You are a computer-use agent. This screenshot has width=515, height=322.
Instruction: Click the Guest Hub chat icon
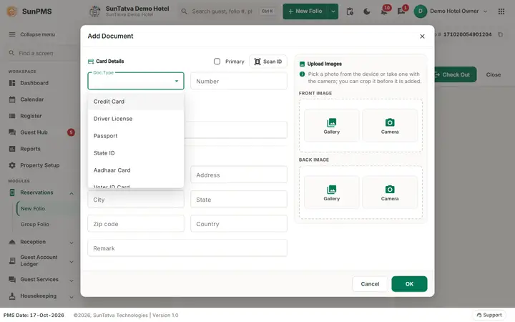(x=12, y=132)
